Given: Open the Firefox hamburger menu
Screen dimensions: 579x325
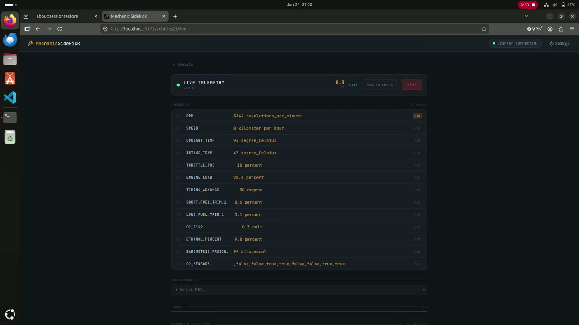Looking at the screenshot, I should tap(572, 29).
